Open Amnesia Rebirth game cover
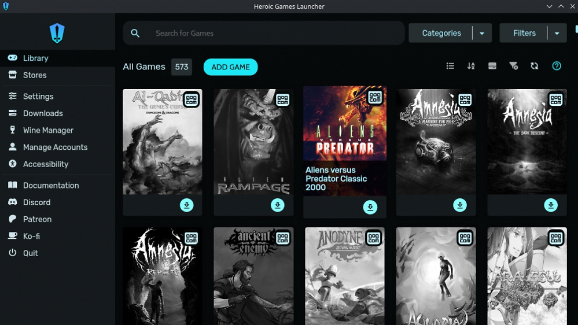 click(x=163, y=276)
